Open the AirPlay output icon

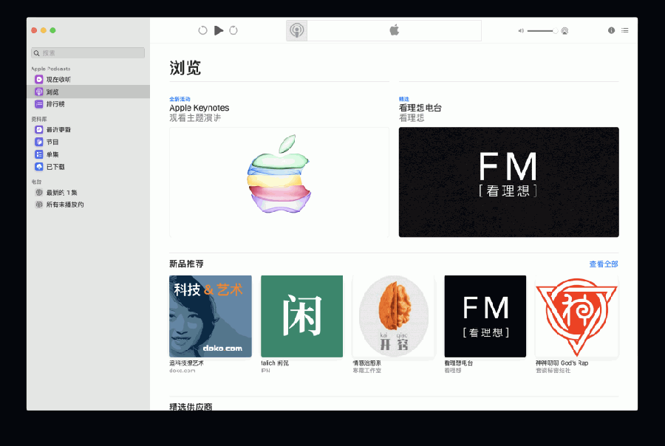pyautogui.click(x=565, y=30)
